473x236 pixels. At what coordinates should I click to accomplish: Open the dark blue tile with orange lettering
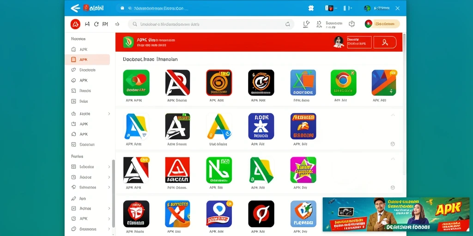tap(303, 126)
